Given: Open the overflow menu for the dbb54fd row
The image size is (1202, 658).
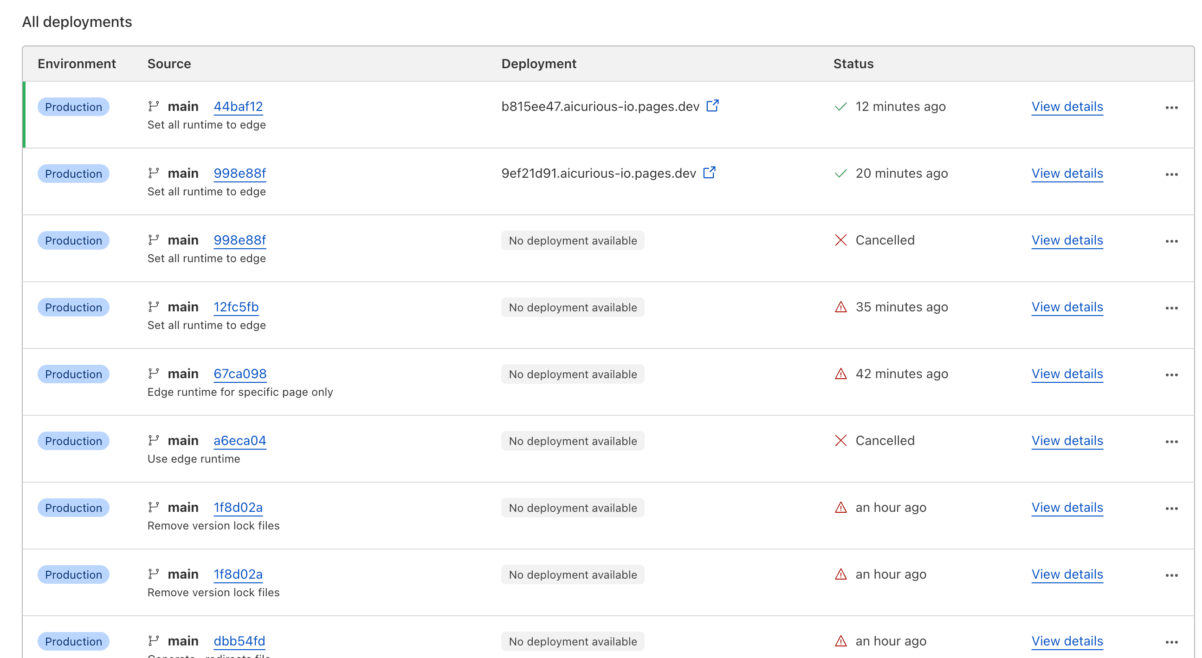Looking at the screenshot, I should coord(1172,641).
